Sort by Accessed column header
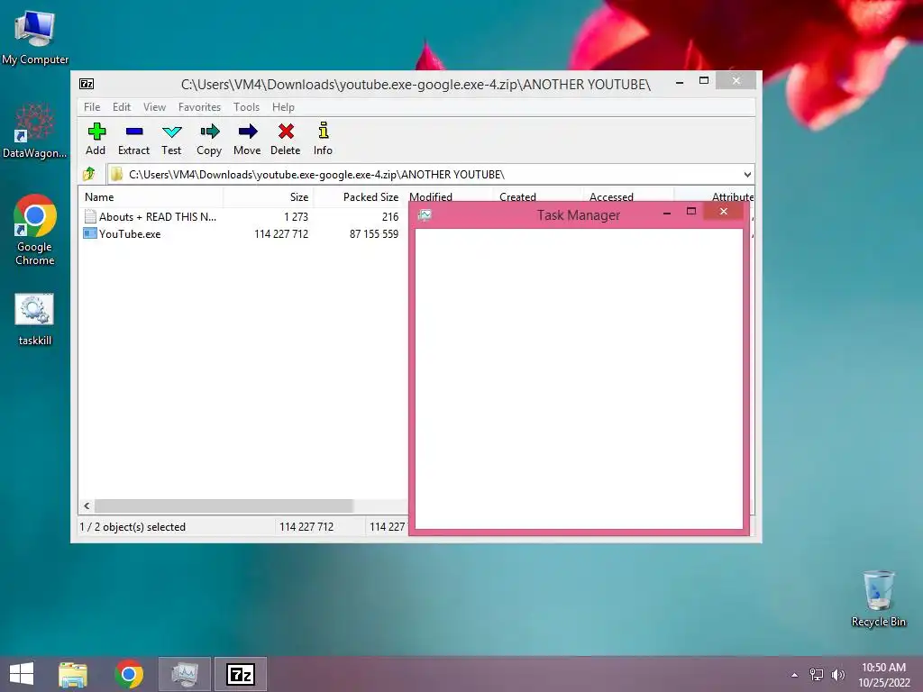This screenshot has width=923, height=692. pos(611,196)
